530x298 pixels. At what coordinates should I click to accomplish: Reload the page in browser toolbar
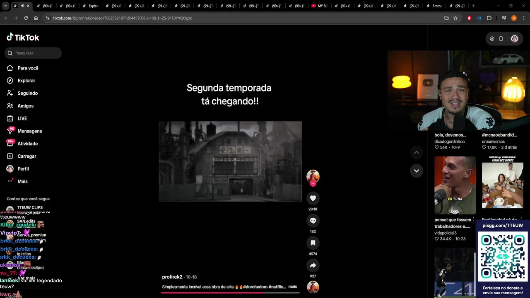coord(26,18)
